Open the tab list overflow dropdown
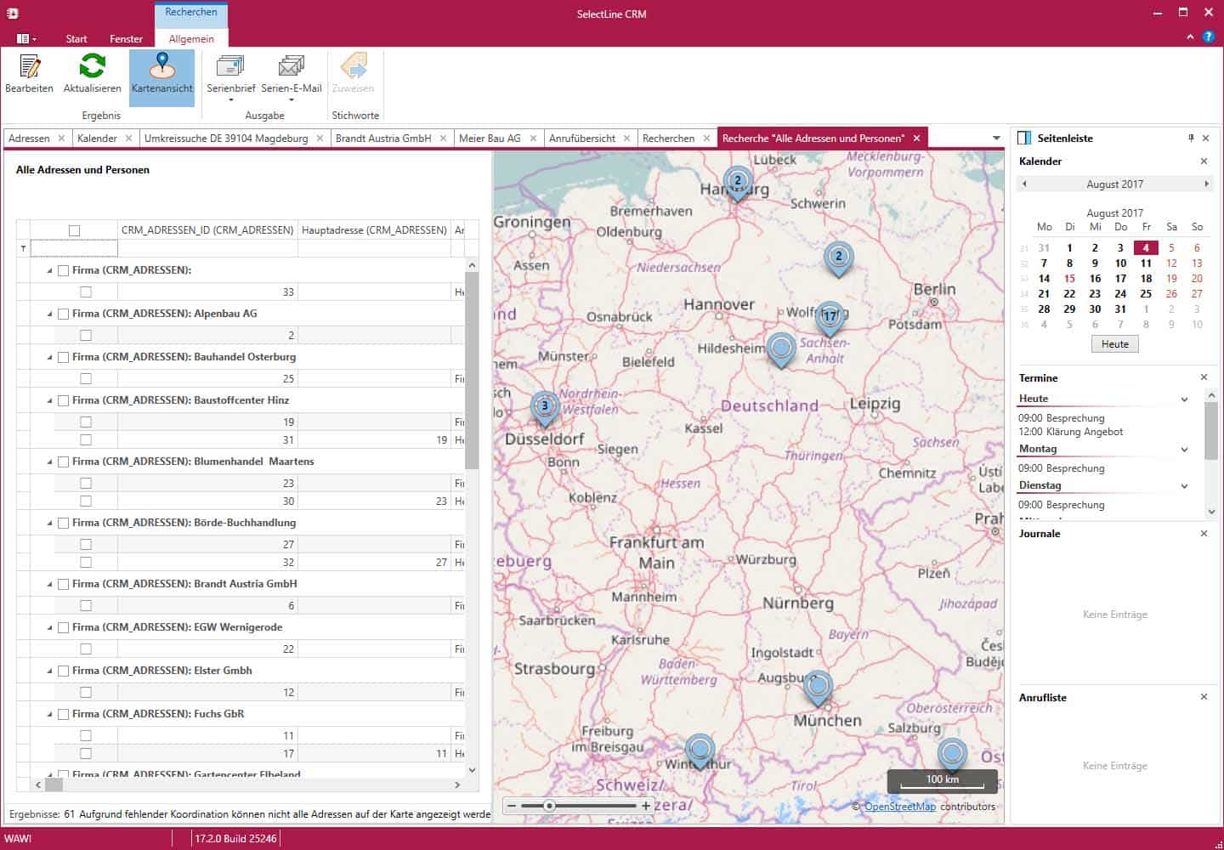Image resolution: width=1224 pixels, height=850 pixels. [x=996, y=139]
